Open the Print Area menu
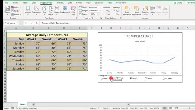 pyautogui.click(x=51, y=11)
